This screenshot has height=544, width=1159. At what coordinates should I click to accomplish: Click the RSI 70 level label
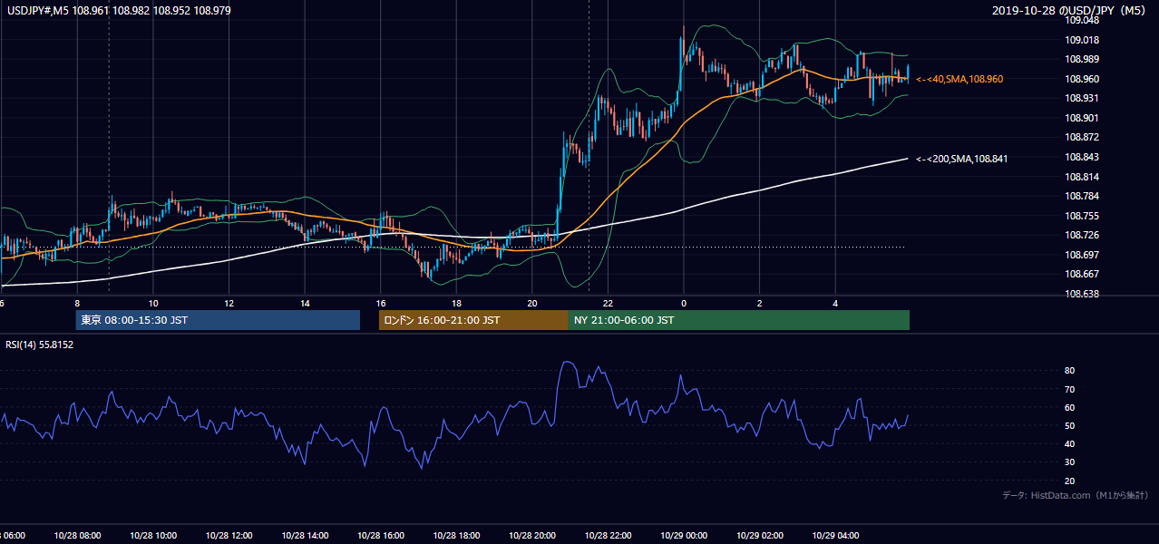coord(1069,389)
